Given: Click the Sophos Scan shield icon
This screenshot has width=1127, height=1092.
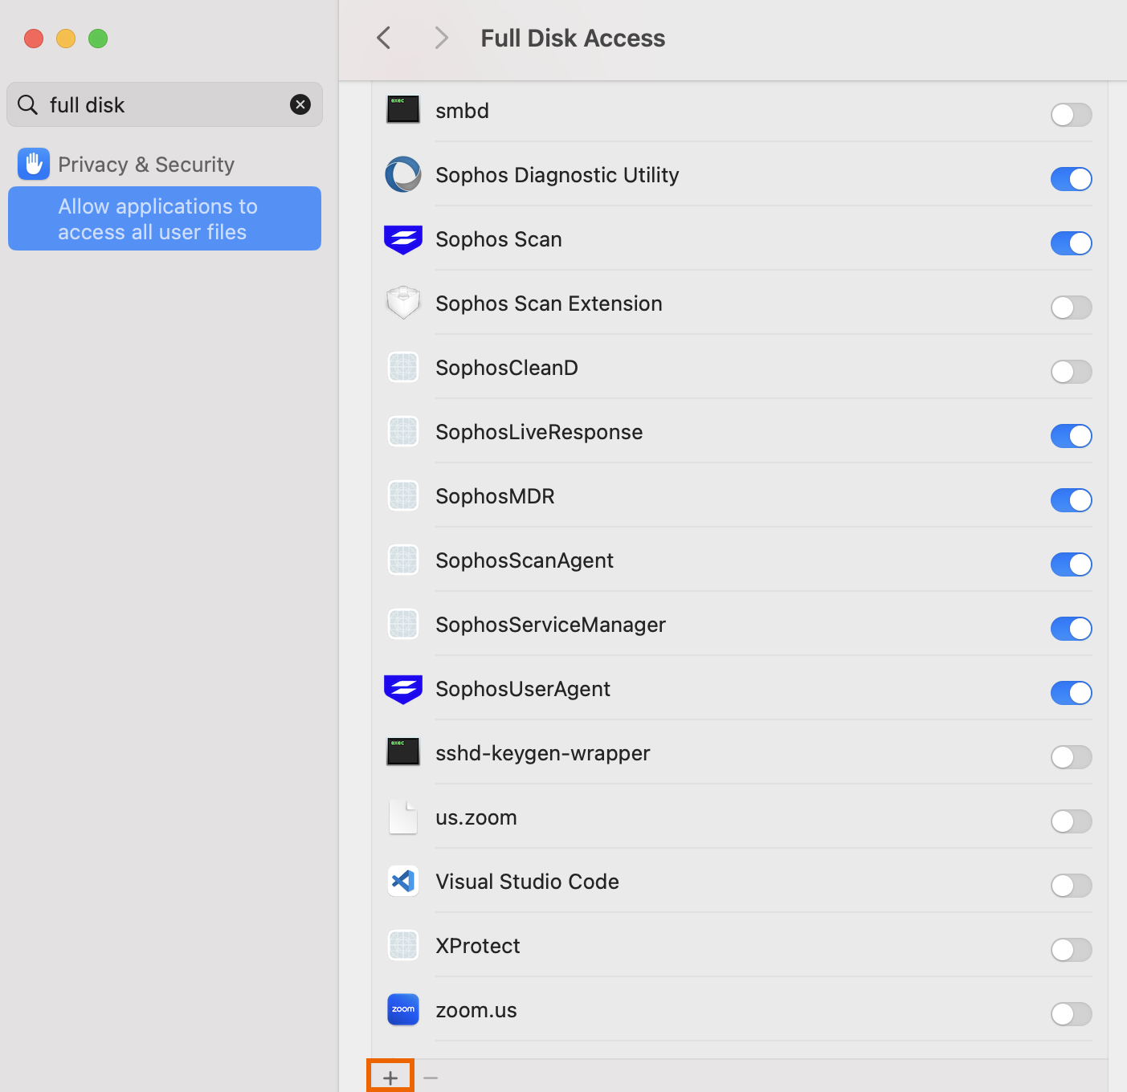Looking at the screenshot, I should [402, 239].
